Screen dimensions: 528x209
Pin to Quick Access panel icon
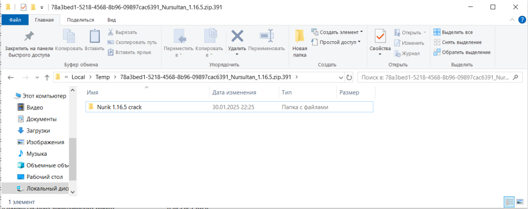pos(29,36)
